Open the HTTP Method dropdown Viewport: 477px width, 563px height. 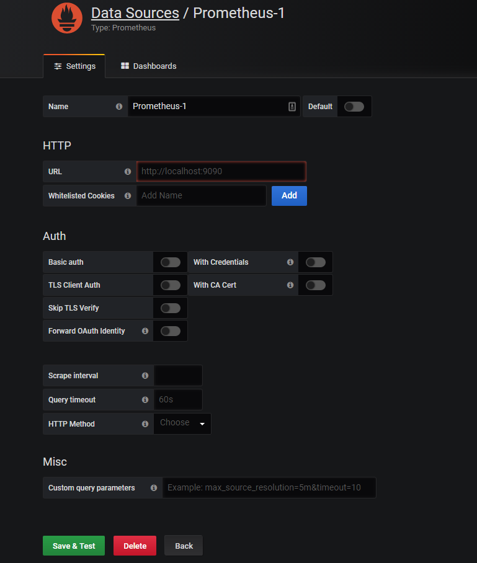(182, 423)
